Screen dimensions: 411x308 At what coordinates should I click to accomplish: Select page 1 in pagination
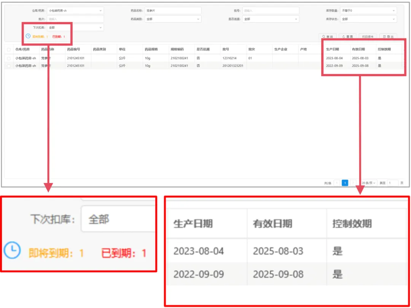345,183
